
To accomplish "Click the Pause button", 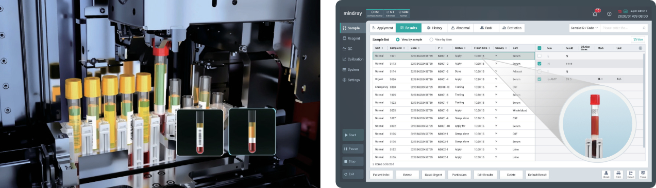I will (352, 148).
